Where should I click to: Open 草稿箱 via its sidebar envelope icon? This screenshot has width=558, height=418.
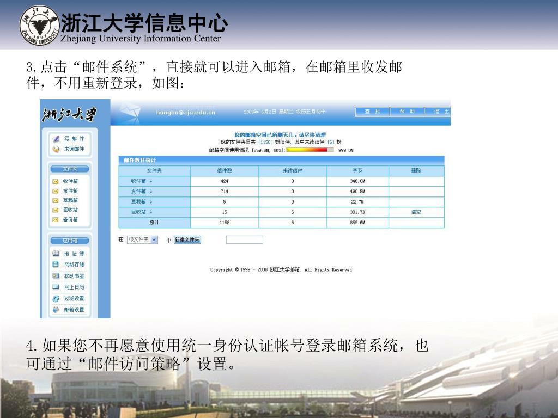[56, 200]
